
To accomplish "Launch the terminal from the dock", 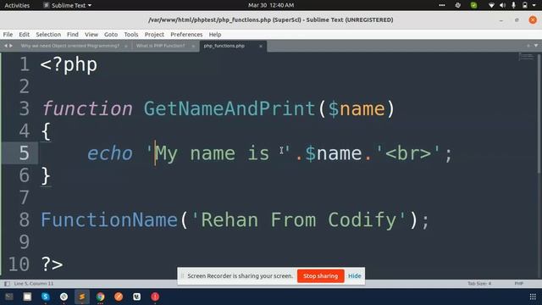I will pyautogui.click(x=9, y=297).
